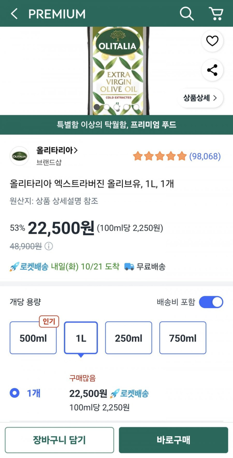Select the 500ml volume option
Screen dimensions: 233x458
(x=33, y=338)
